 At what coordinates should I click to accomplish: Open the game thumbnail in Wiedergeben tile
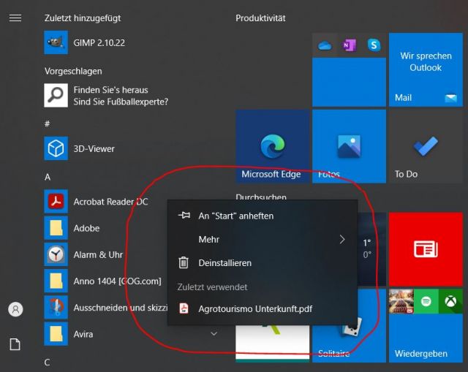point(401,301)
